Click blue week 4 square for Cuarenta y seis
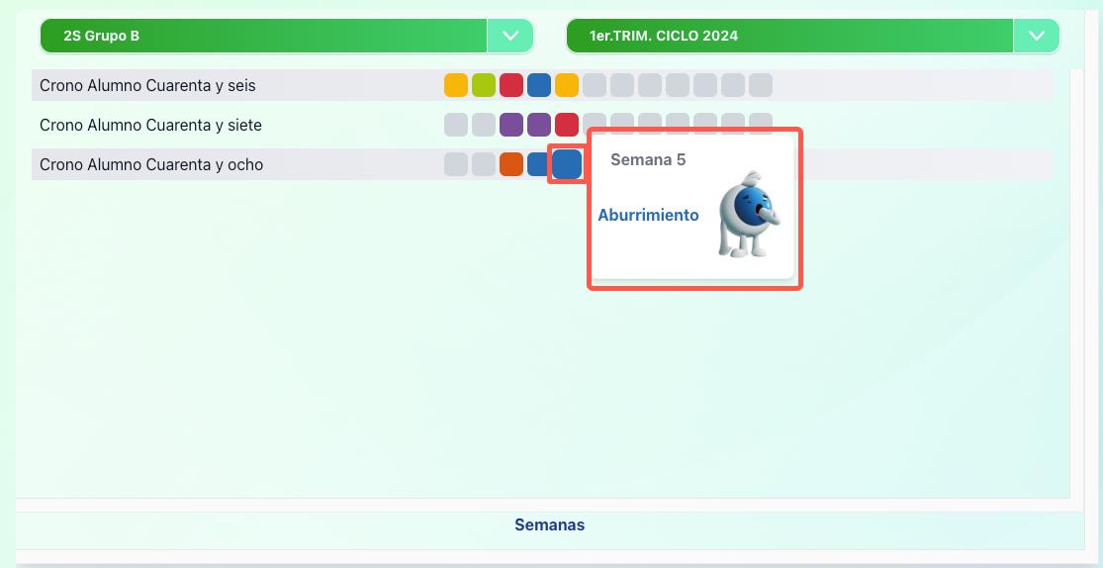The width and height of the screenshot is (1103, 568). (539, 85)
